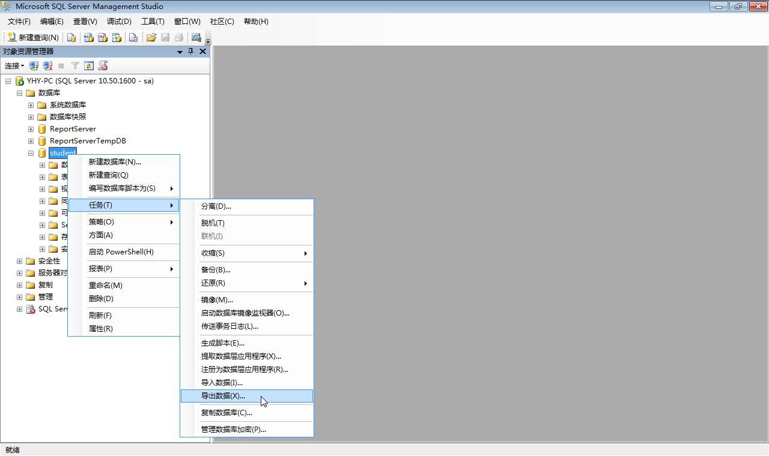The image size is (769, 456).
Task: Open the 社区(C) menu
Action: coord(222,22)
